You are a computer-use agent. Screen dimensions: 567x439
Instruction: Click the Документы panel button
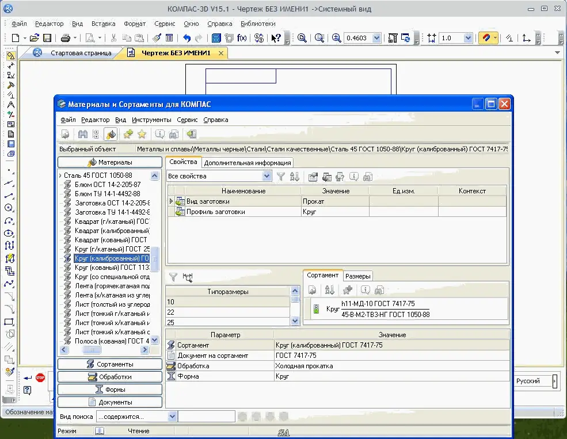point(110,402)
